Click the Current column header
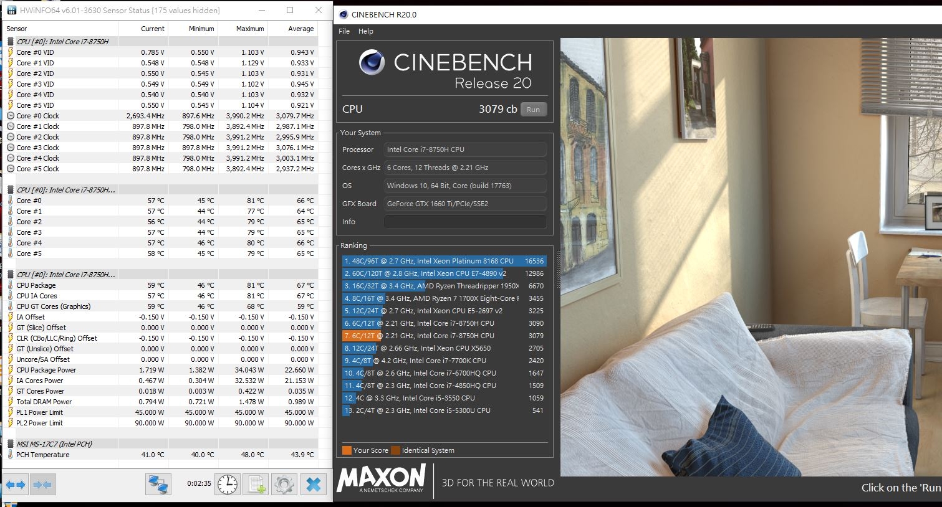The image size is (942, 507). (143, 29)
